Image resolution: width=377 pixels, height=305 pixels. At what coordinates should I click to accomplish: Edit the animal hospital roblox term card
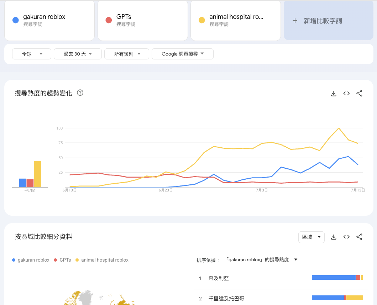(x=236, y=20)
